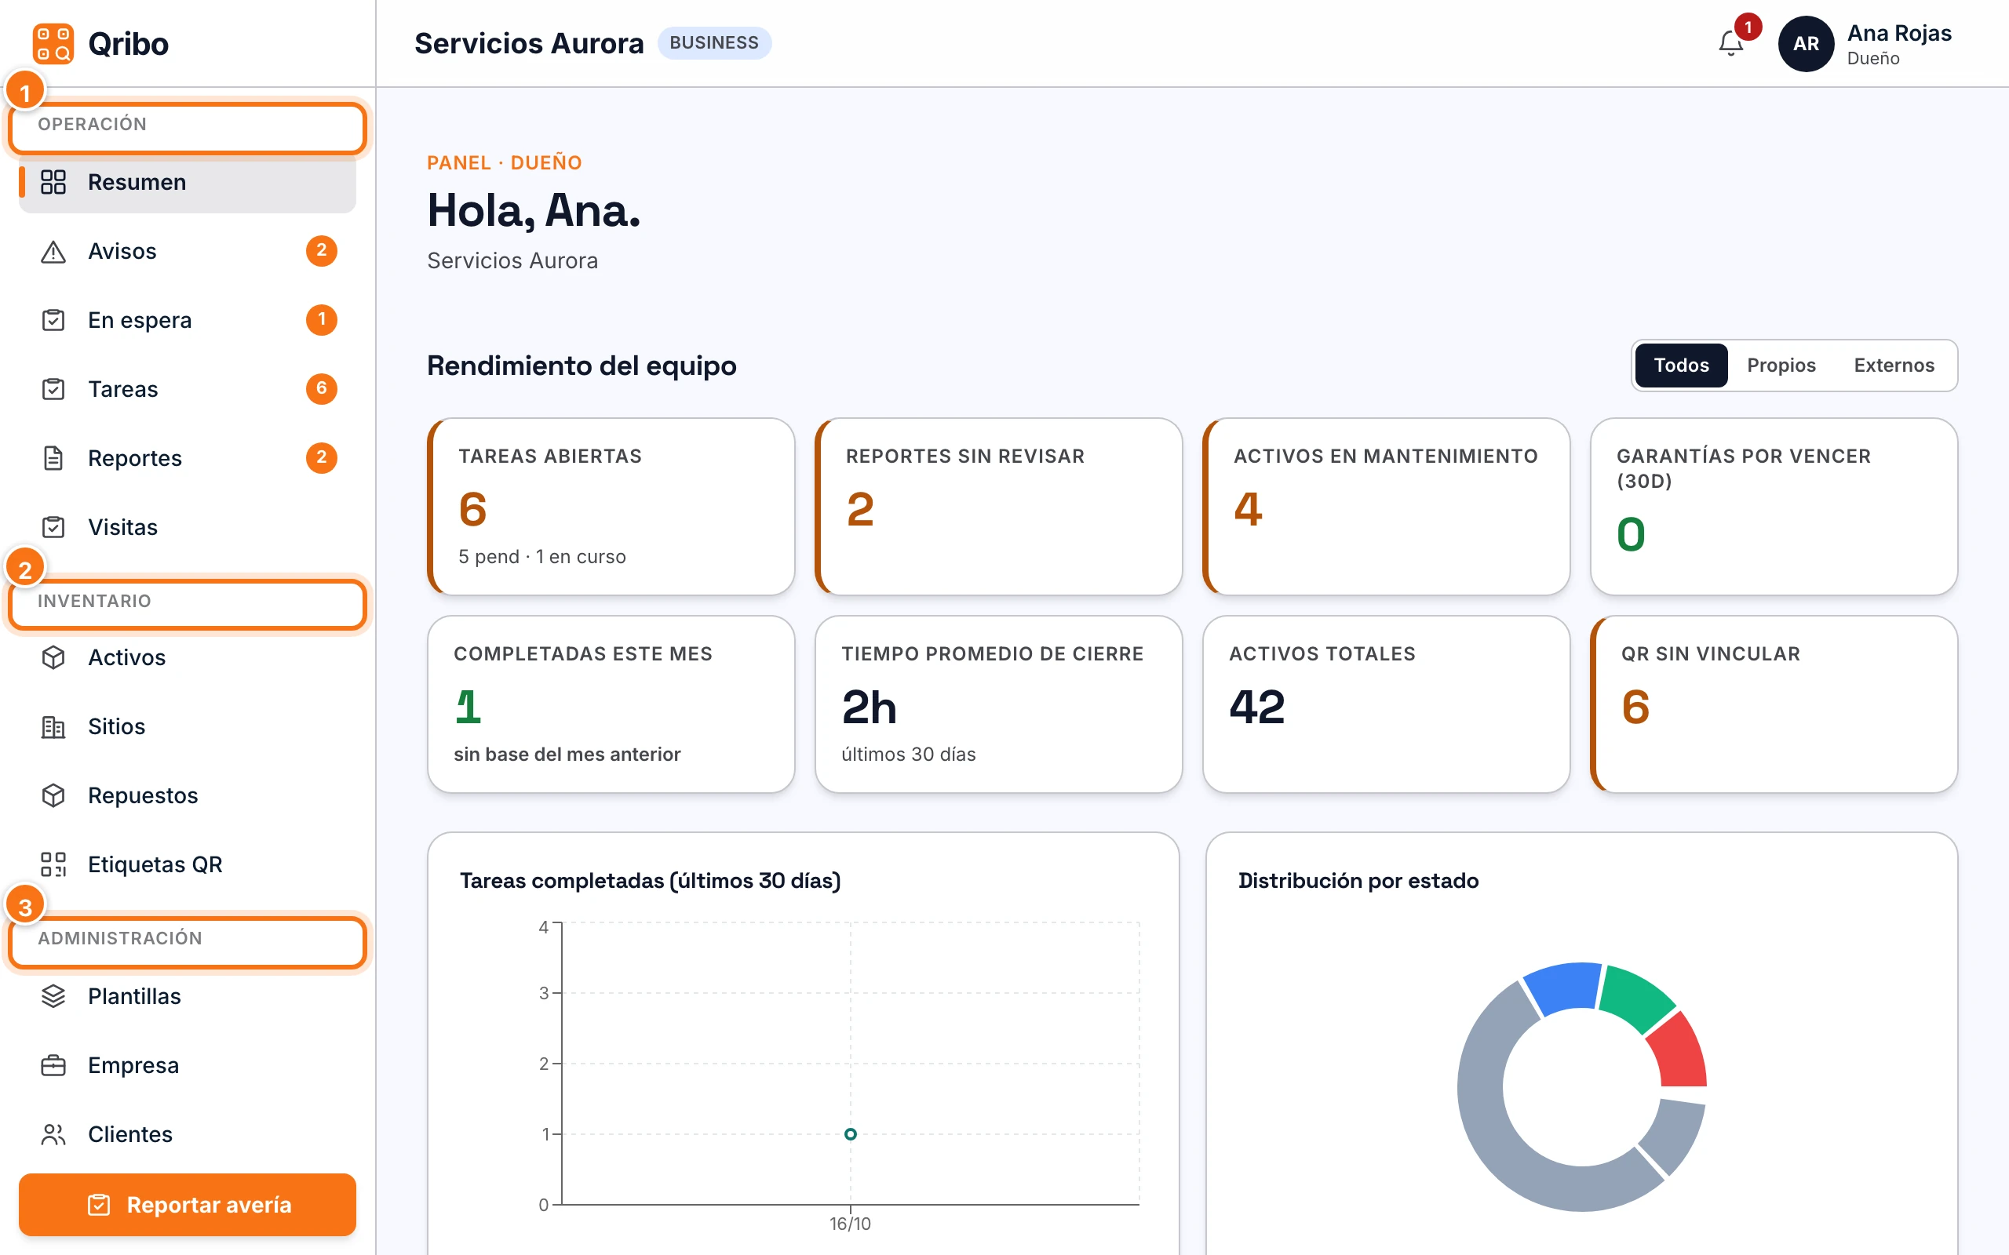2009x1255 pixels.
Task: Click the Garantías por vencer card
Action: [x=1774, y=507]
